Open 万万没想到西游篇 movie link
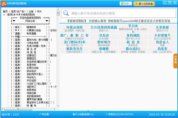The height and width of the screenshot is (118, 178). click(104, 27)
